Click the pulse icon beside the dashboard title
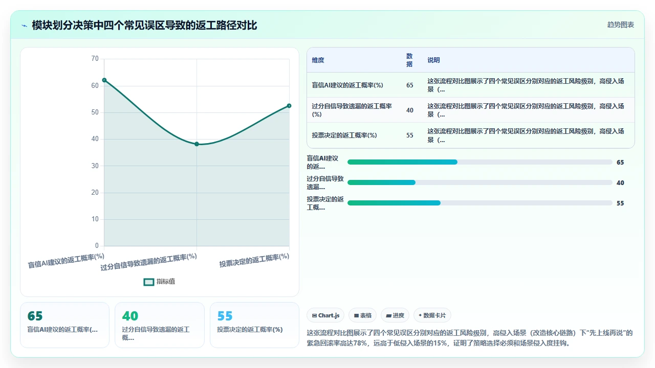 24,25
